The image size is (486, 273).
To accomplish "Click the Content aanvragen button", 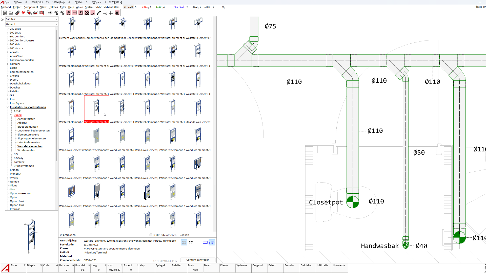I will (x=198, y=260).
